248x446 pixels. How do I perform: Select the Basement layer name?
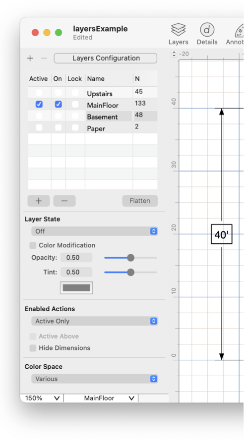click(102, 117)
